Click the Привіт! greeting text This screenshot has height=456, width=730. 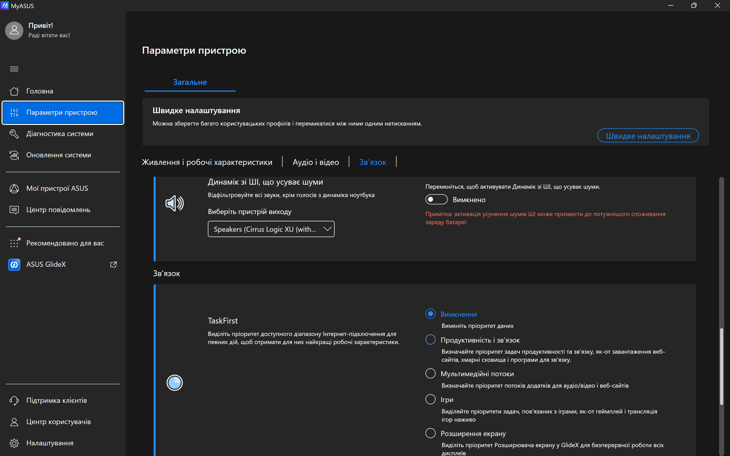coord(41,26)
